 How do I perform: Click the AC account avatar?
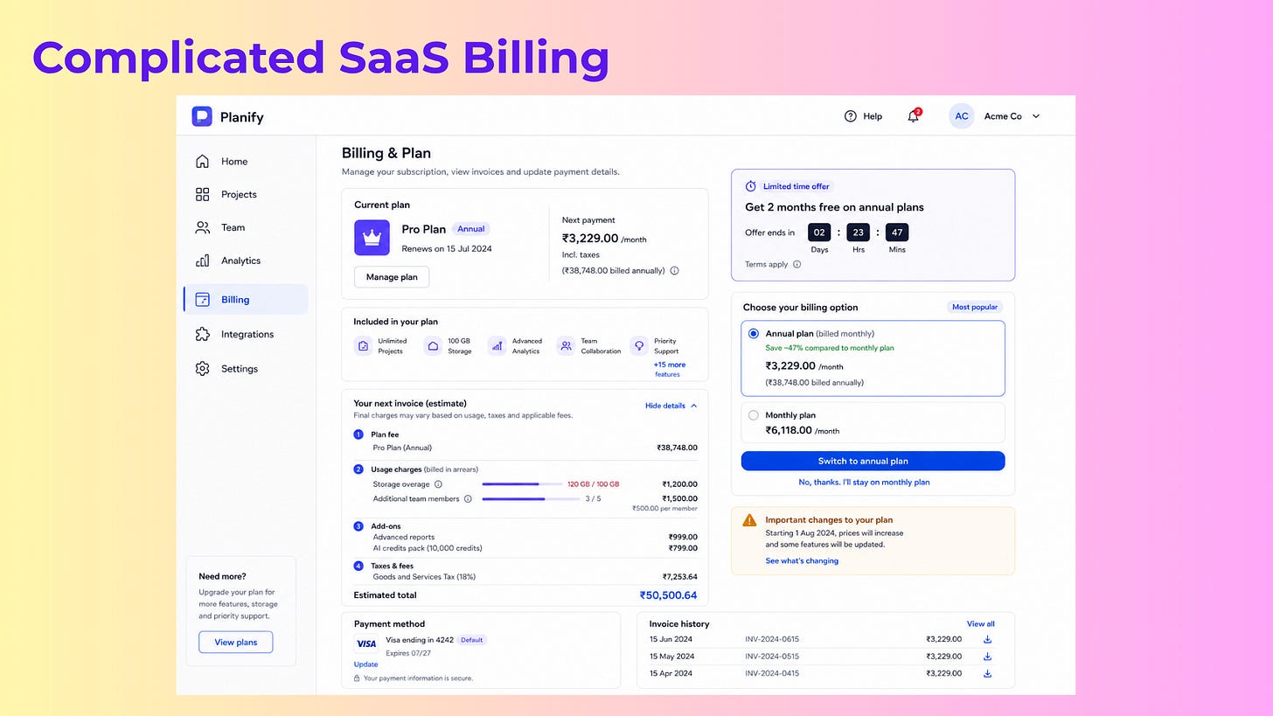click(x=962, y=116)
